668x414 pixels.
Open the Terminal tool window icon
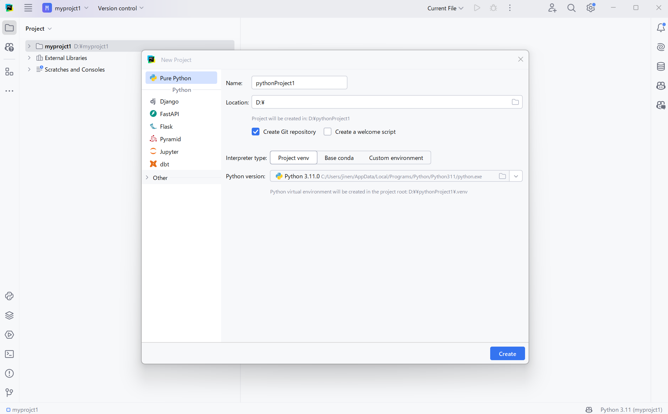pos(9,354)
